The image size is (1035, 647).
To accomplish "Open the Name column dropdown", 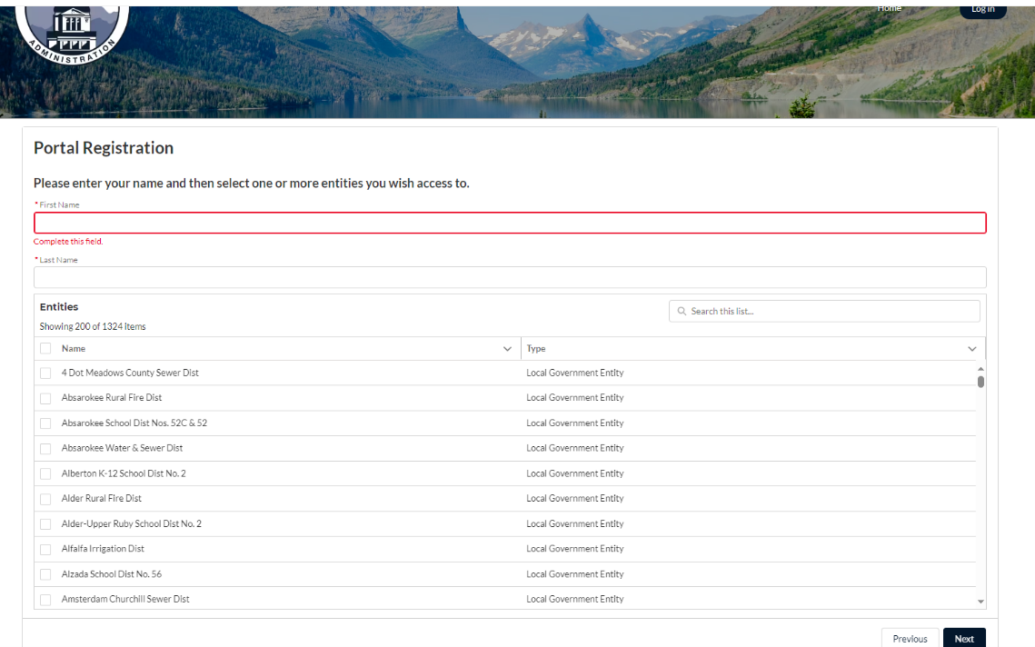I will [x=508, y=348].
